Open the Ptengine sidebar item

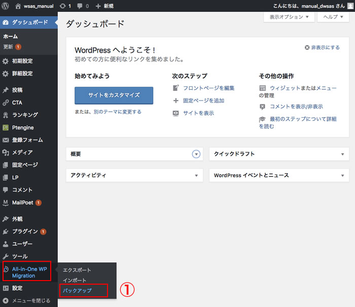[x=23, y=127]
